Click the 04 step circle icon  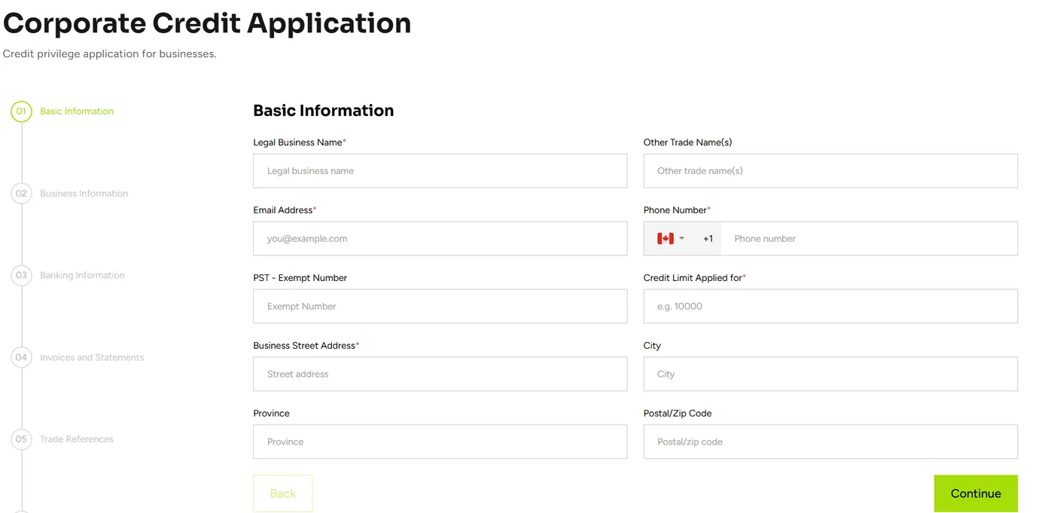pyautogui.click(x=21, y=358)
